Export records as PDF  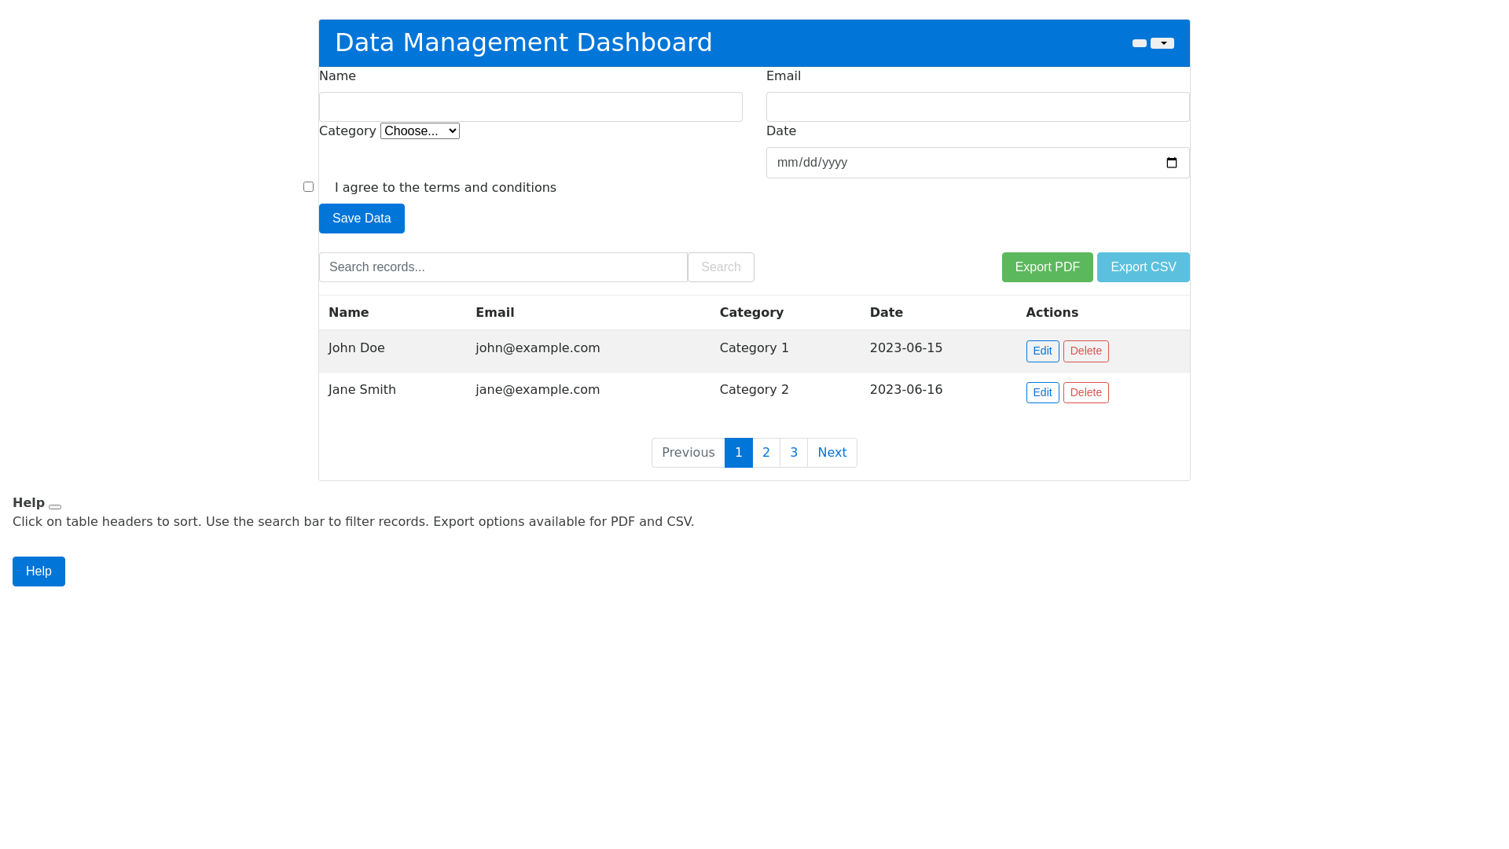(1047, 267)
